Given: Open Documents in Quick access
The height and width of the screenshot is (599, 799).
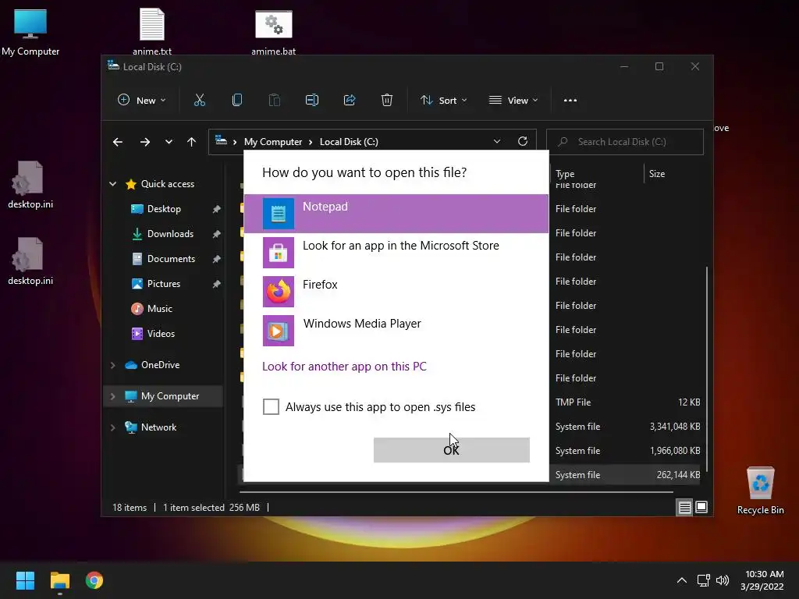Looking at the screenshot, I should click(x=171, y=259).
